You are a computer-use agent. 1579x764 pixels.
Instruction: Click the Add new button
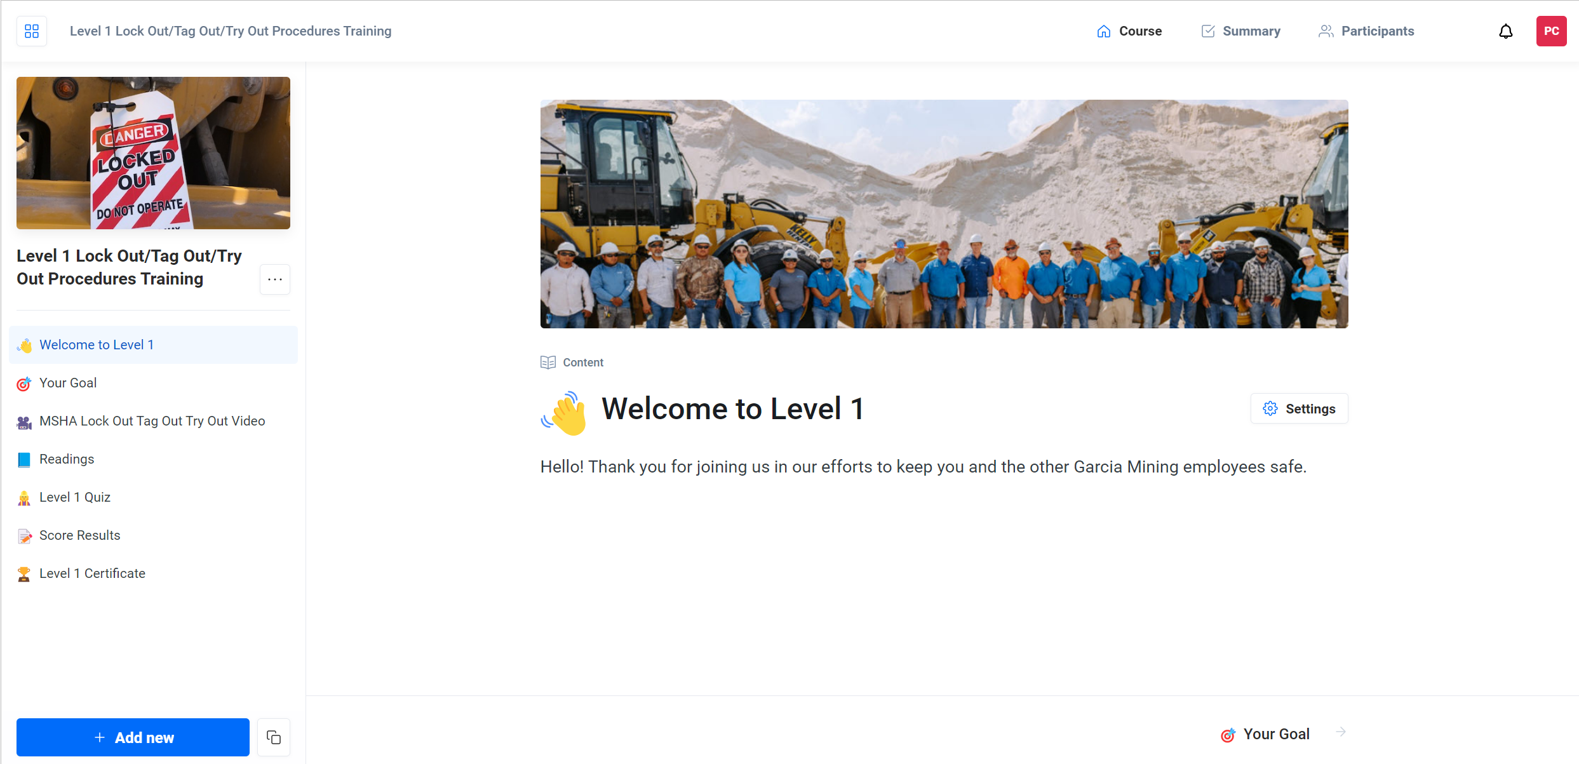click(x=133, y=737)
